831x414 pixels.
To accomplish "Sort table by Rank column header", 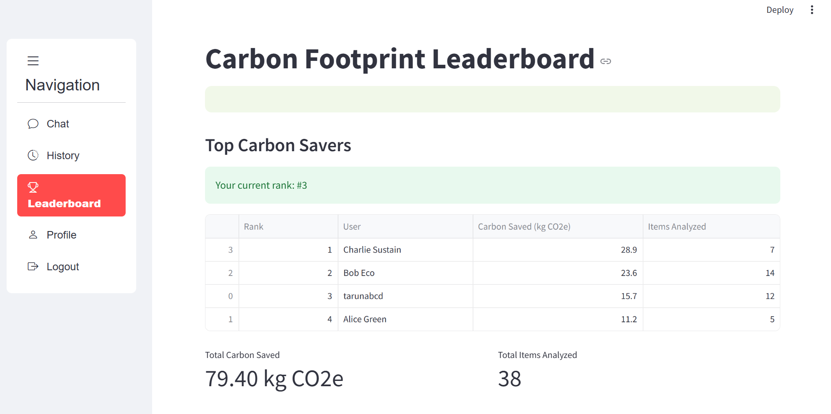I will 288,227.
